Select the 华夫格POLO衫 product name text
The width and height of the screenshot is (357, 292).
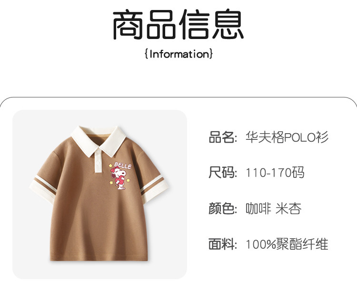click(287, 137)
